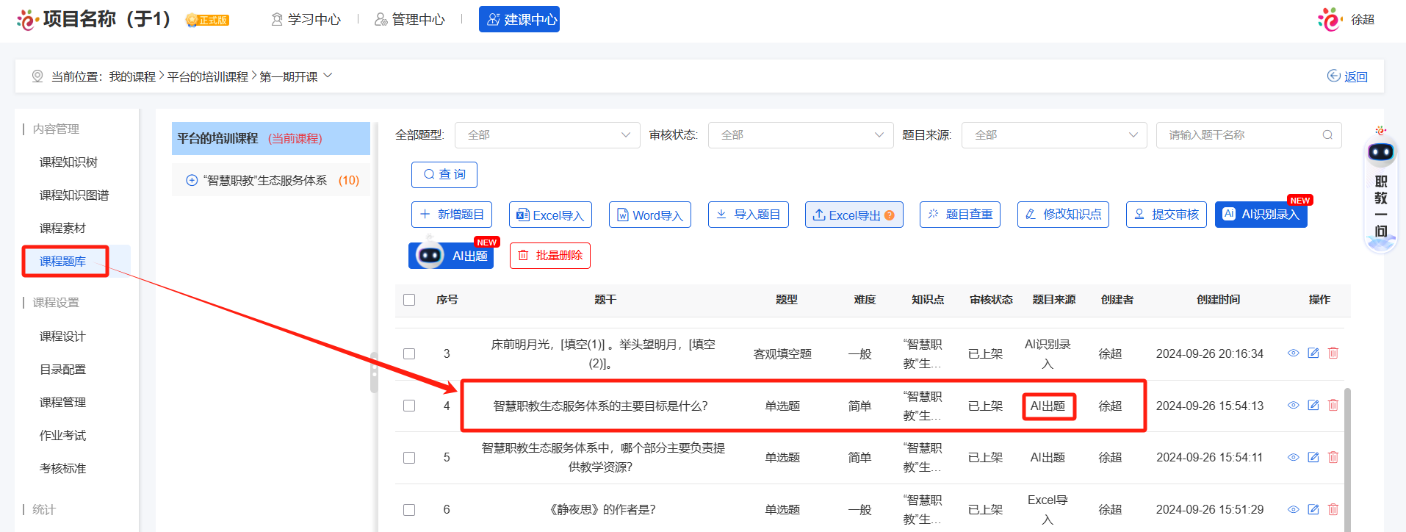Tick the select-all checkbox in the table header
The image size is (1406, 532).
point(409,300)
